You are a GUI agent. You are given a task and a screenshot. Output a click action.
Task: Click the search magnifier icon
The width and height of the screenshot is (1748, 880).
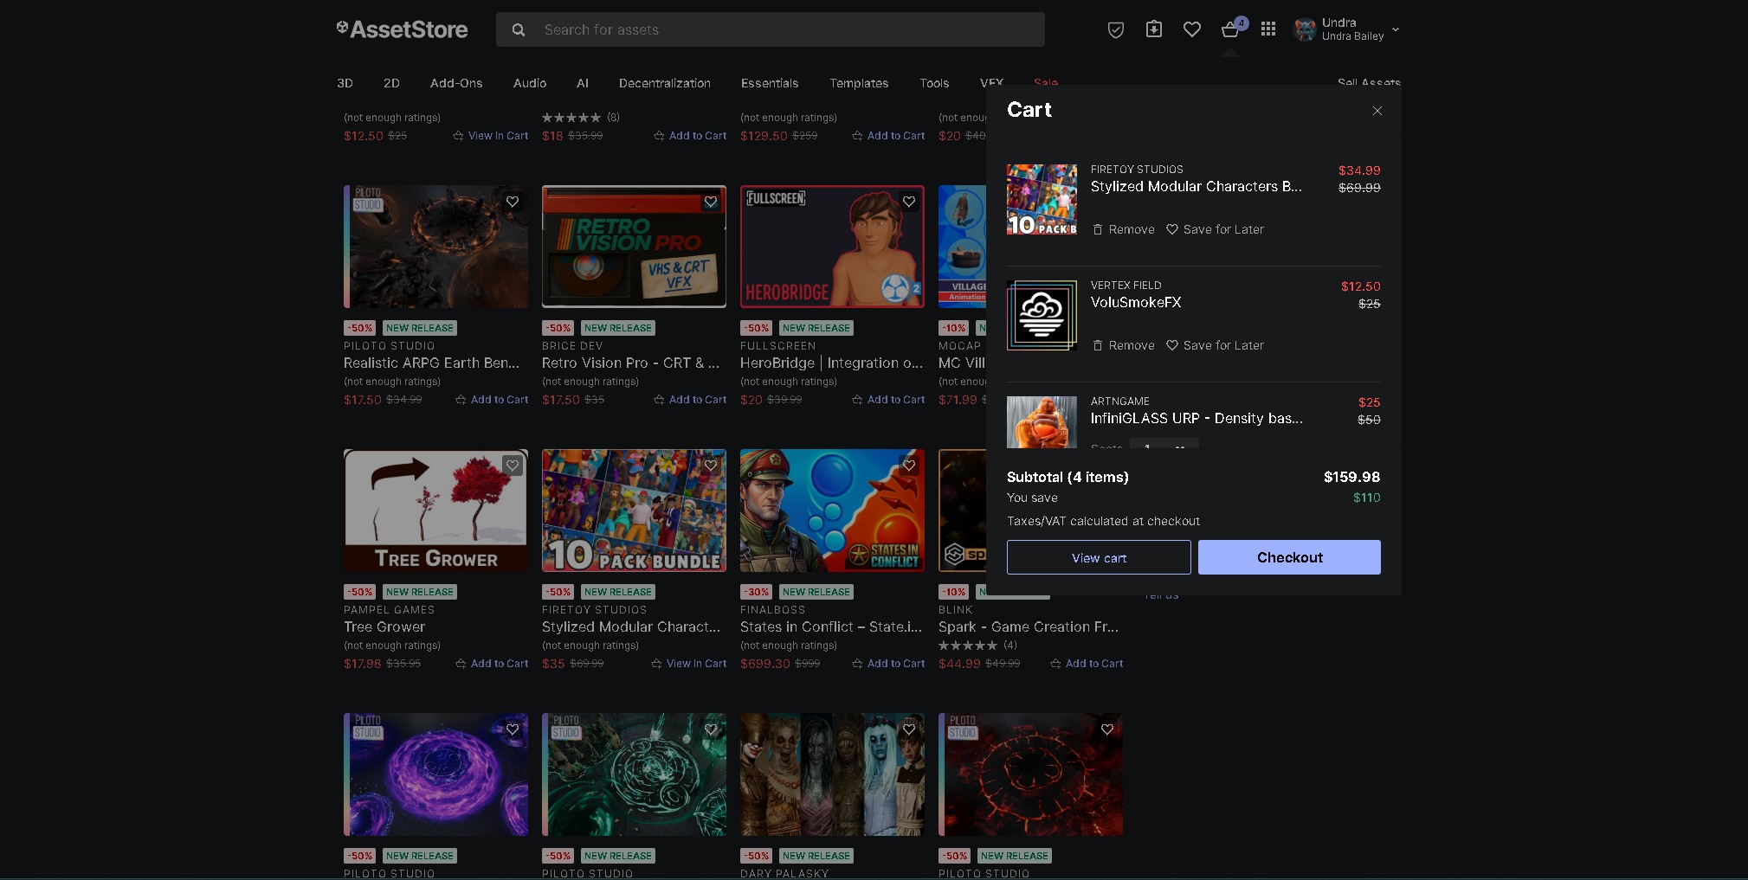coord(518,29)
